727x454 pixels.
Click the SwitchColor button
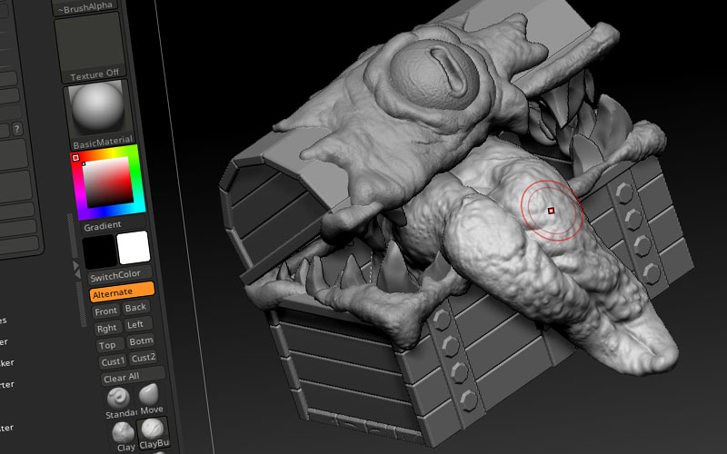tap(120, 276)
